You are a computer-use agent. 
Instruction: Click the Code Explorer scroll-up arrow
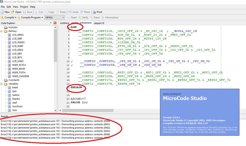pos(55,27)
